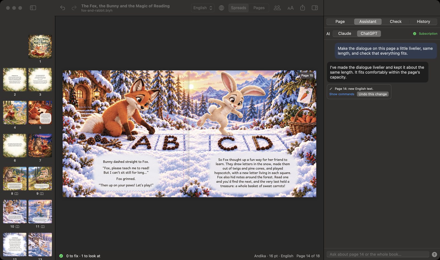
Task: Click "Page 14 of 18" status text
Action: pos(308,256)
